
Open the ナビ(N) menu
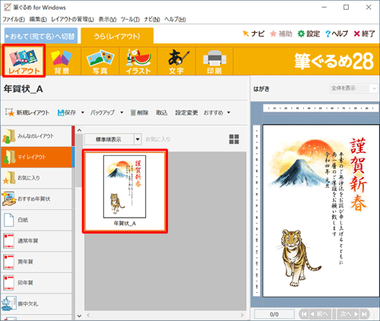pos(152,19)
